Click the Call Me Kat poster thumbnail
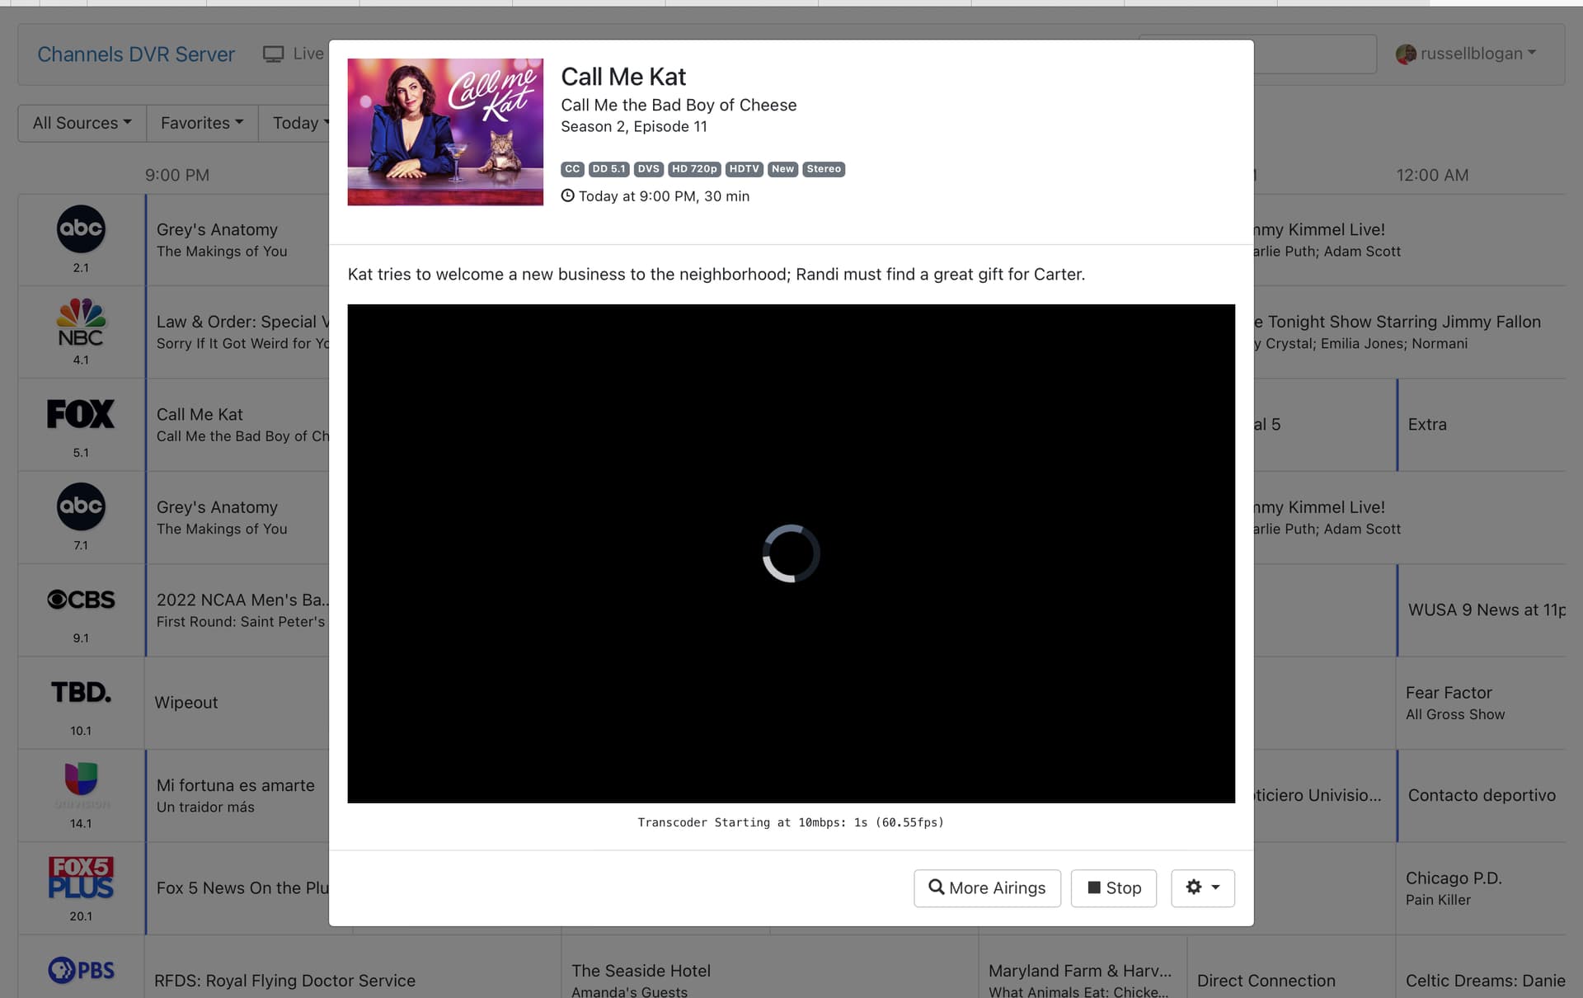The height and width of the screenshot is (998, 1583). (445, 132)
